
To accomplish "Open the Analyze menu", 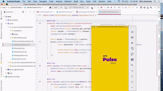I will [59, 2].
